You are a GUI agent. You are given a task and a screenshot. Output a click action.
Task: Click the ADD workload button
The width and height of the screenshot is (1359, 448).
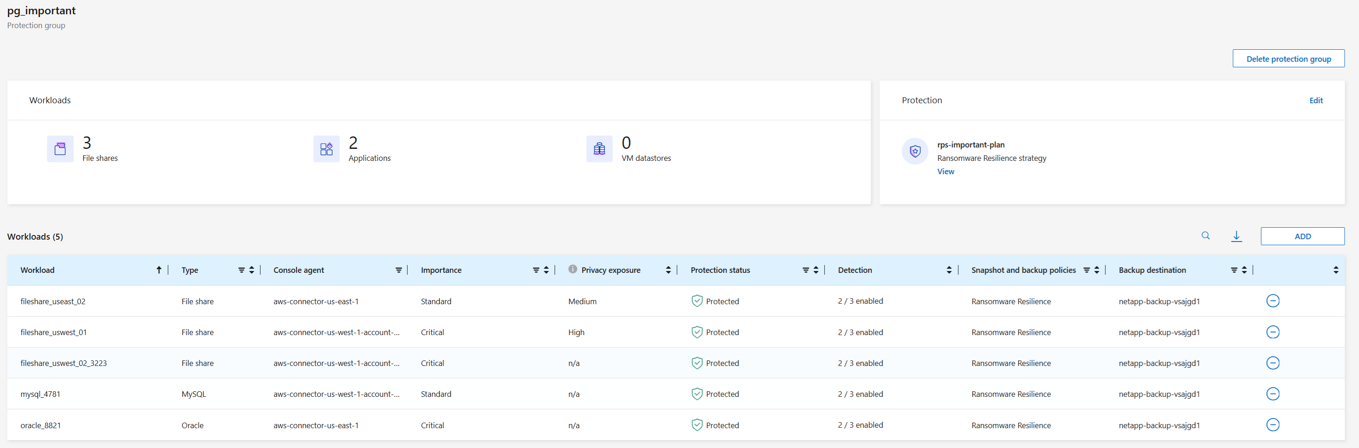pyautogui.click(x=1302, y=236)
